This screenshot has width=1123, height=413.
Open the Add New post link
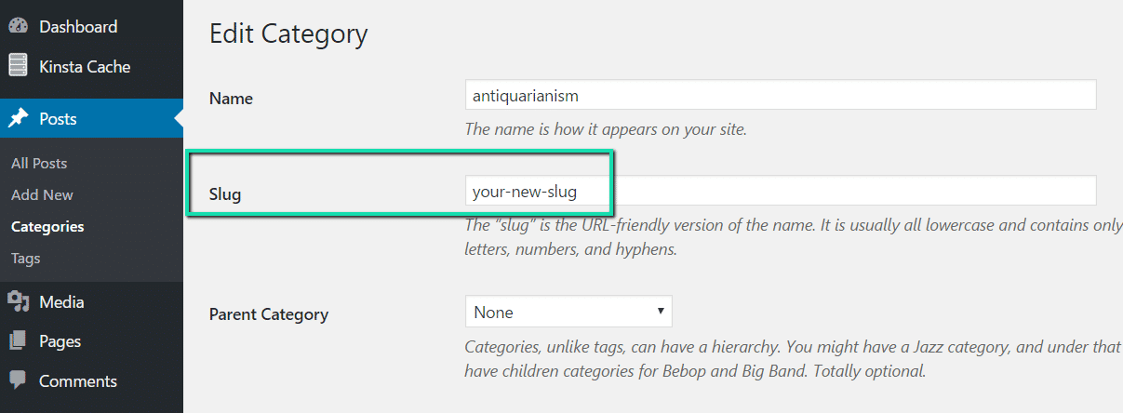click(x=42, y=194)
